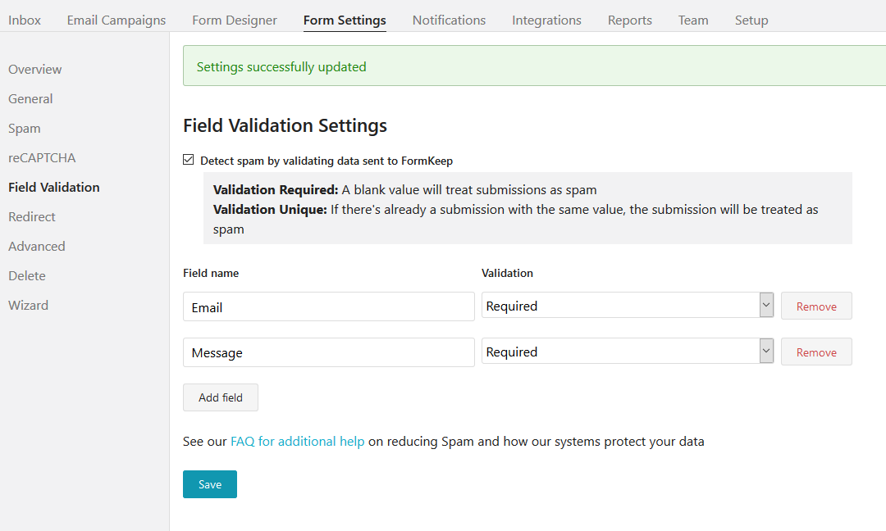Viewport: 886px width, 531px height.
Task: Open the Spam settings in the sidebar
Action: [x=25, y=128]
